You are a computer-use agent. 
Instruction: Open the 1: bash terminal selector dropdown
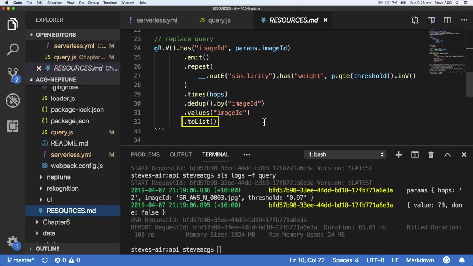click(x=346, y=155)
